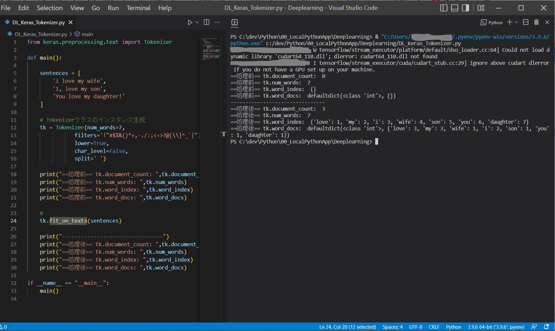
Task: Open Customize Layout icon
Action: click(x=481, y=8)
